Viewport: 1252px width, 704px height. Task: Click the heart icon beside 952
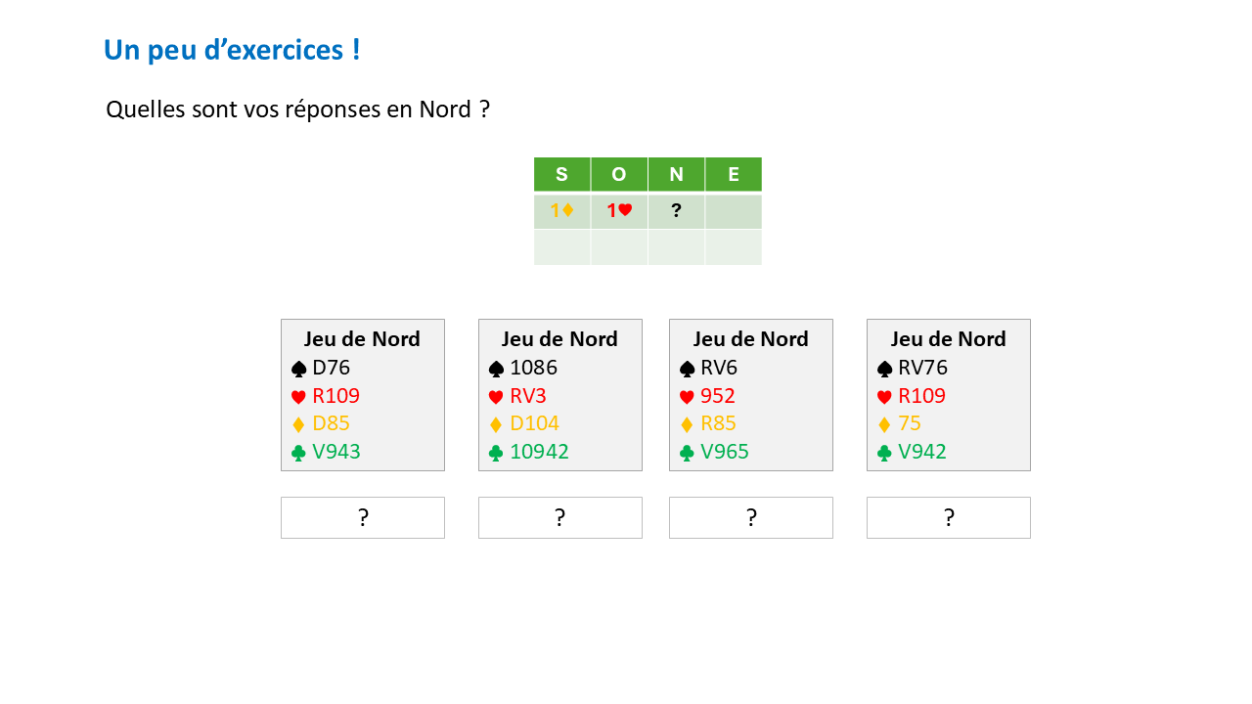coord(687,397)
